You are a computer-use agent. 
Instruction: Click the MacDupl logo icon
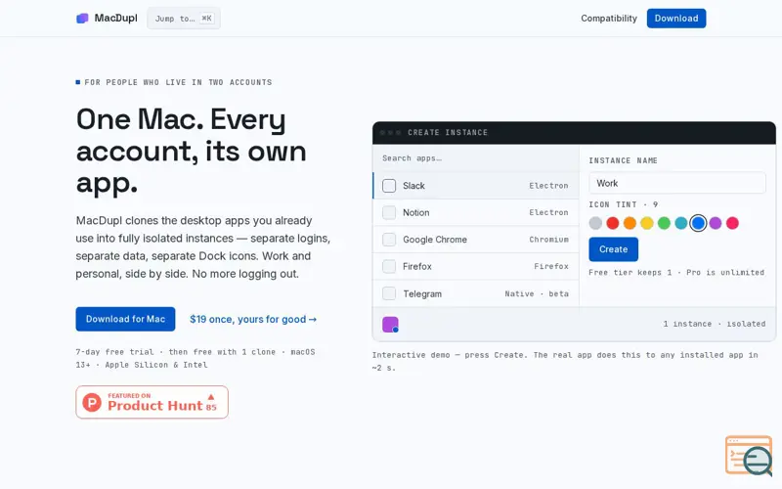click(x=82, y=19)
